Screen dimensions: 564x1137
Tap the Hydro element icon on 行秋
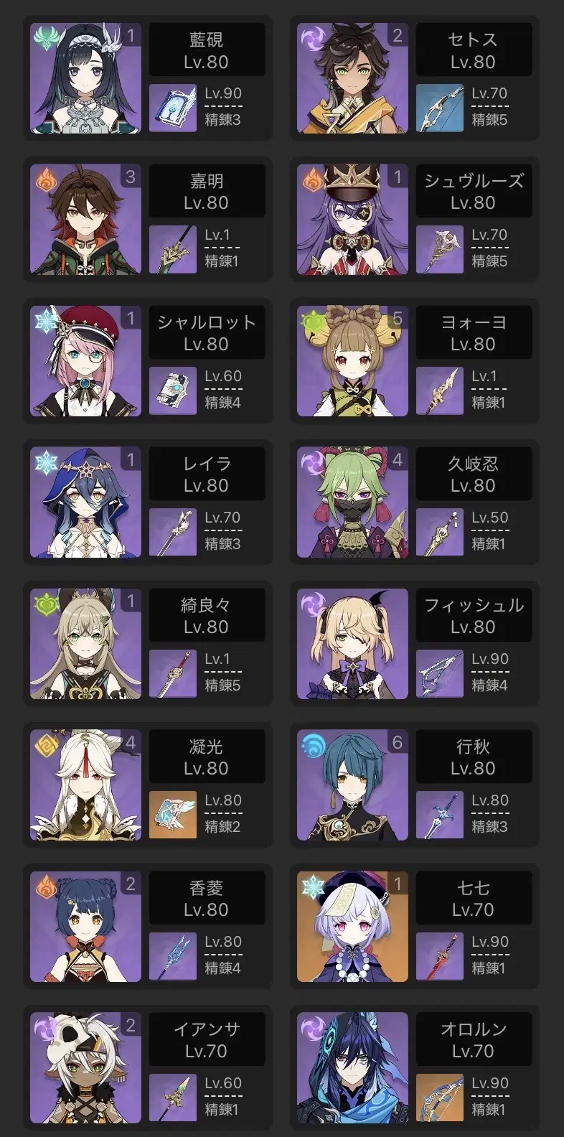(x=313, y=745)
